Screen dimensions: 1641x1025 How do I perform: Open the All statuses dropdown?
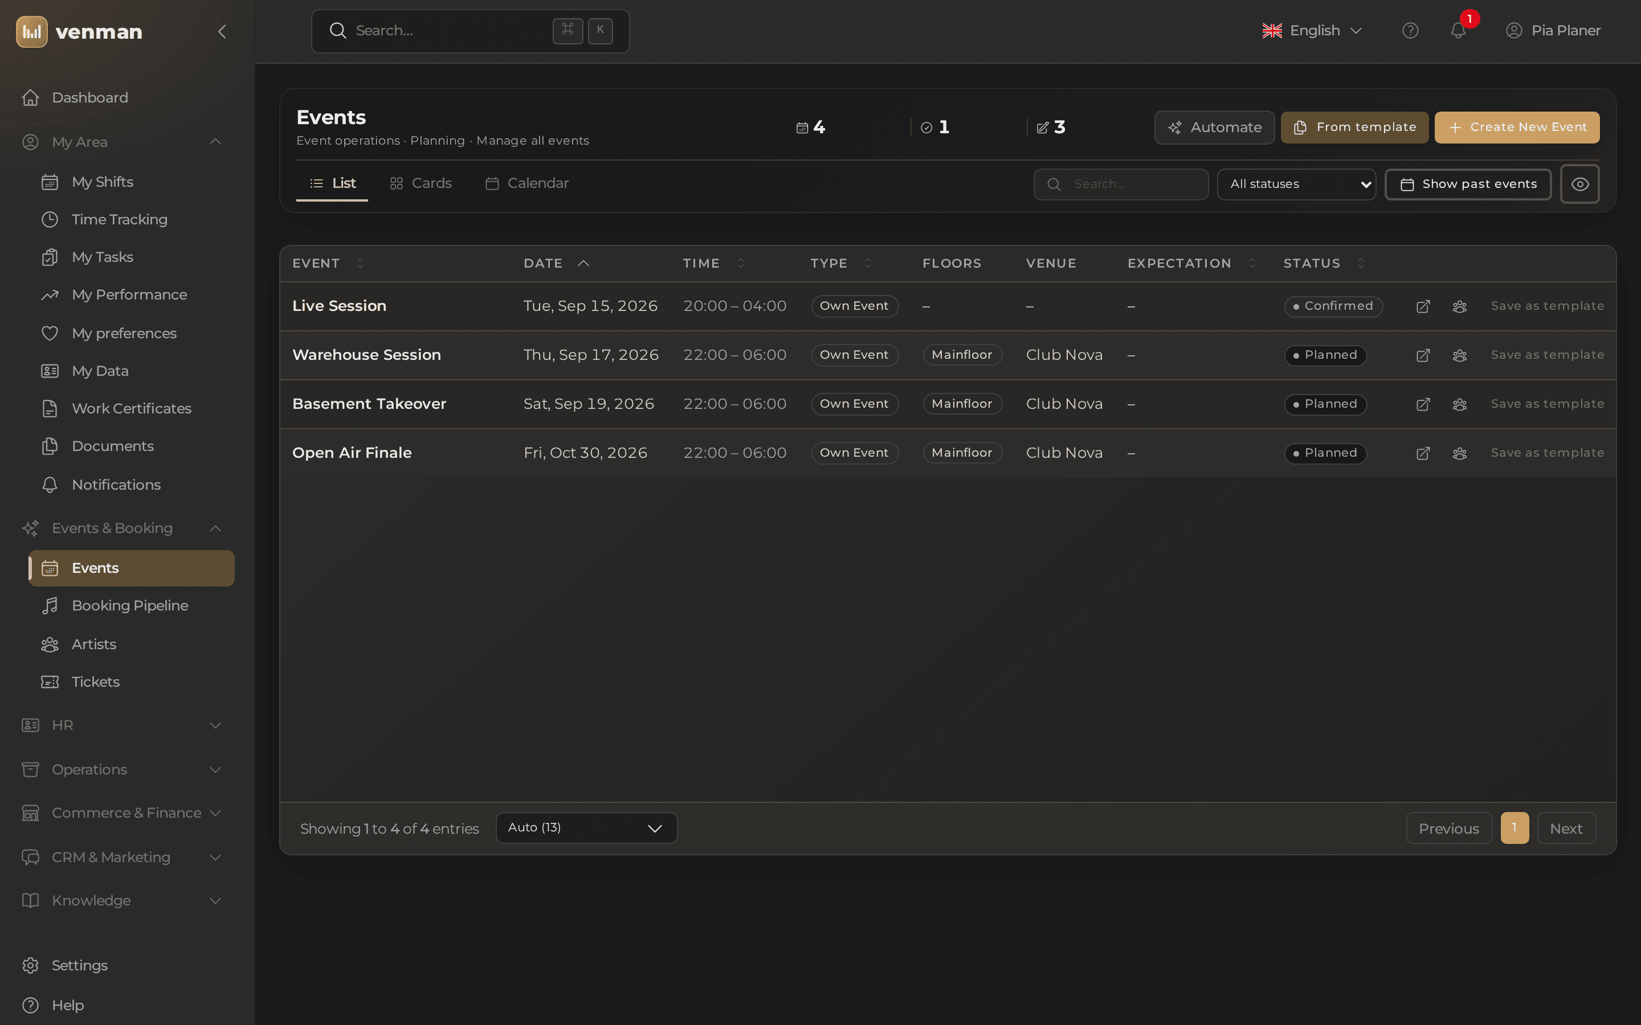pyautogui.click(x=1296, y=184)
